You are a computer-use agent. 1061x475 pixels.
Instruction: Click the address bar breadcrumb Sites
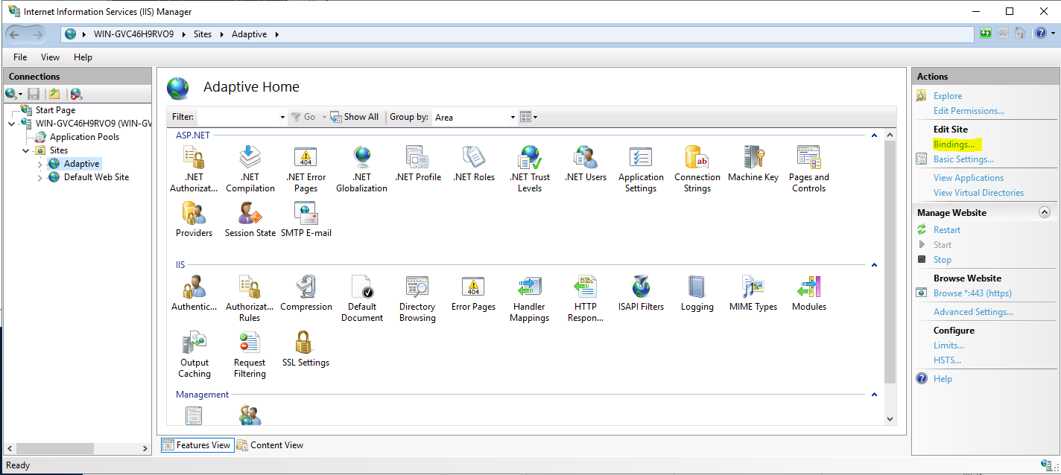202,34
